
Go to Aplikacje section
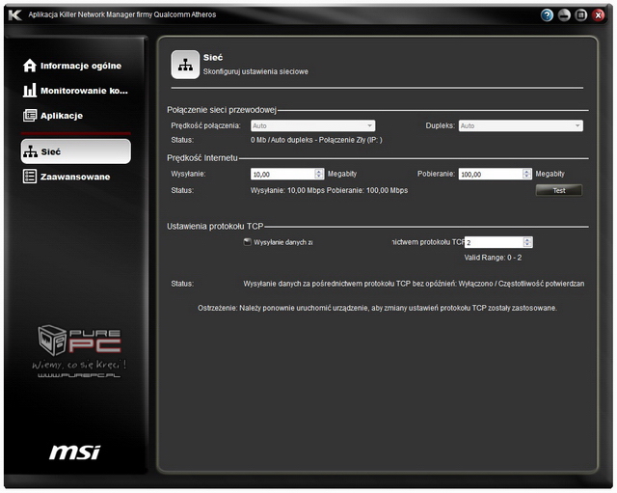coord(53,116)
